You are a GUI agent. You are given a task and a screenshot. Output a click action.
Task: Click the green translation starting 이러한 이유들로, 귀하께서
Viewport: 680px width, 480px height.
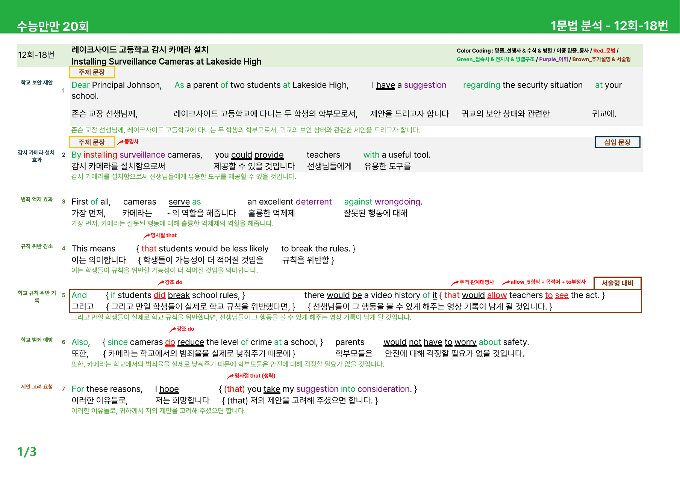click(159, 411)
